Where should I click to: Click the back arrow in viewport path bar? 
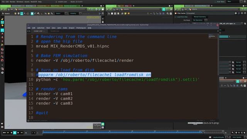tap(2, 9)
